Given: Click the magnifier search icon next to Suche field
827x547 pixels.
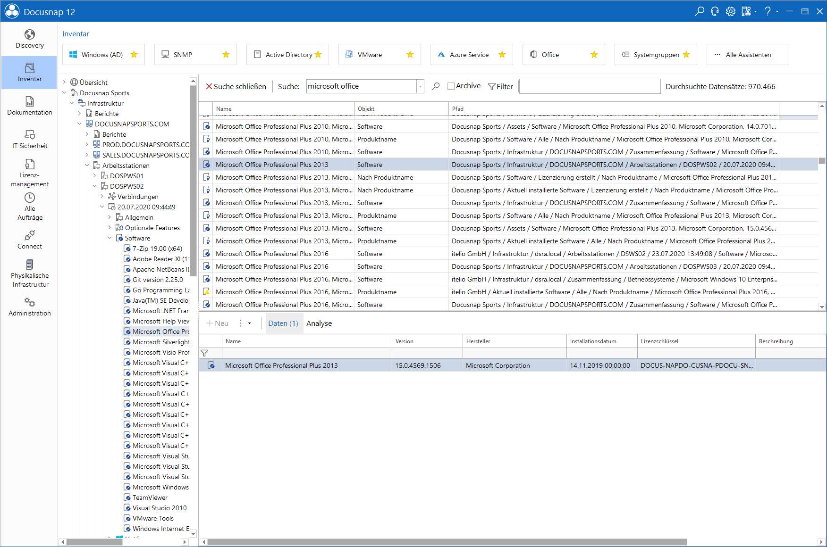Looking at the screenshot, I should (x=436, y=86).
